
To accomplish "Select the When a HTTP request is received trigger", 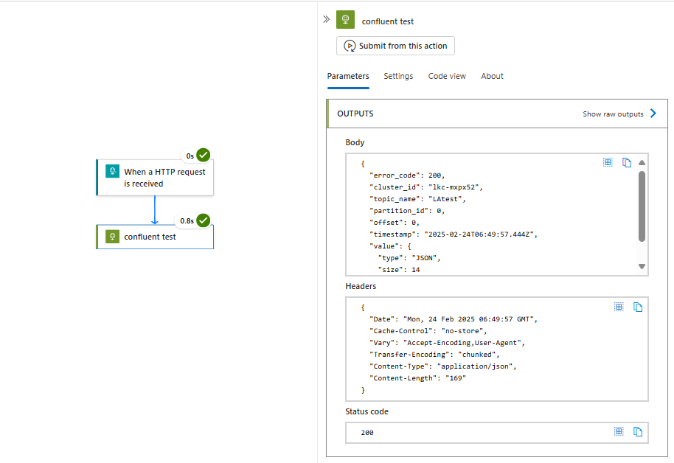I will tap(155, 178).
